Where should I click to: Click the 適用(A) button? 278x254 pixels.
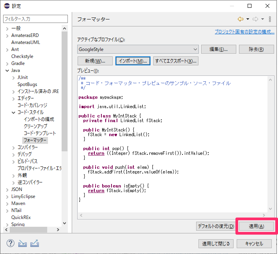click(x=257, y=226)
